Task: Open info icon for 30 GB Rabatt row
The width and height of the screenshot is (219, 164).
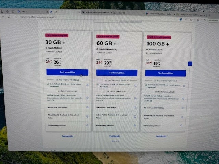Action: [x=87, y=85]
